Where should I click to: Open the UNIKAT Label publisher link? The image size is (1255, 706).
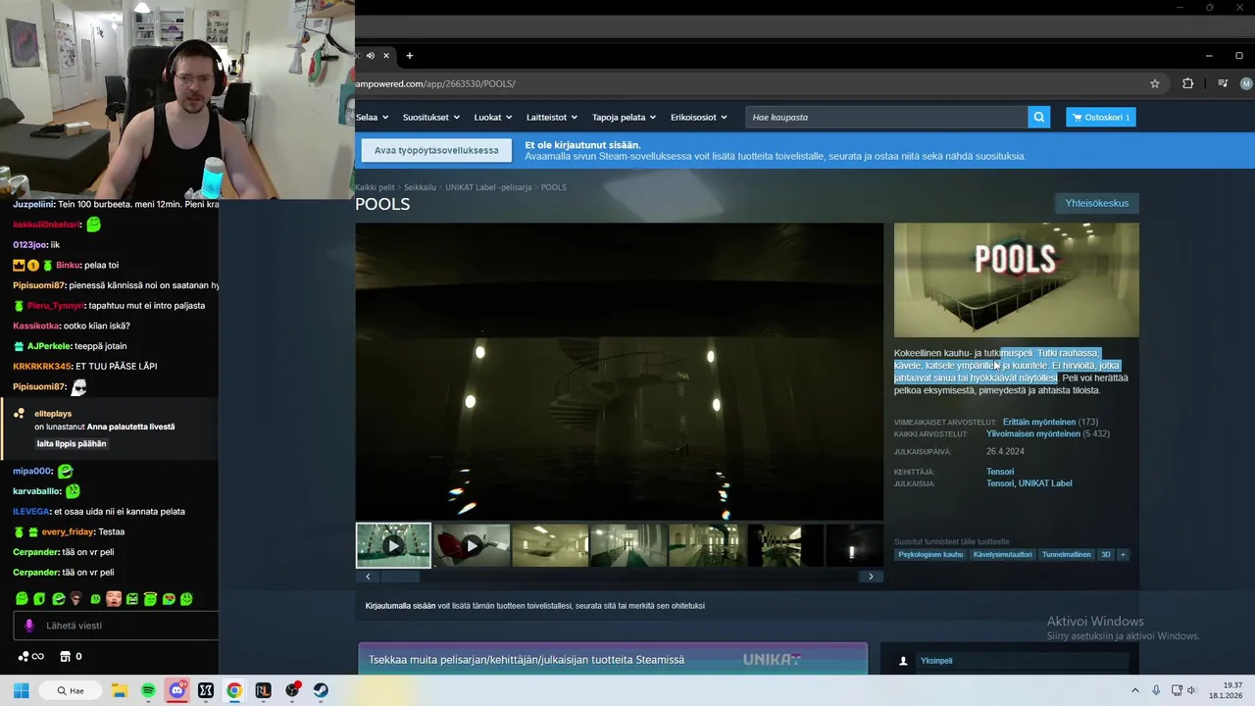pos(1045,483)
